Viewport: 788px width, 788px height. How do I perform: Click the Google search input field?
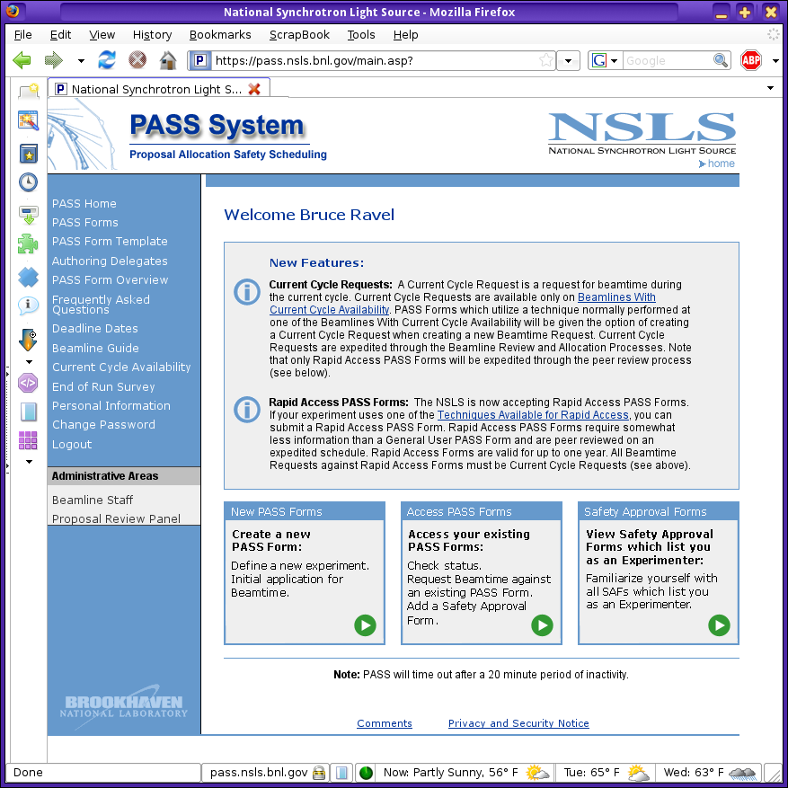click(668, 61)
